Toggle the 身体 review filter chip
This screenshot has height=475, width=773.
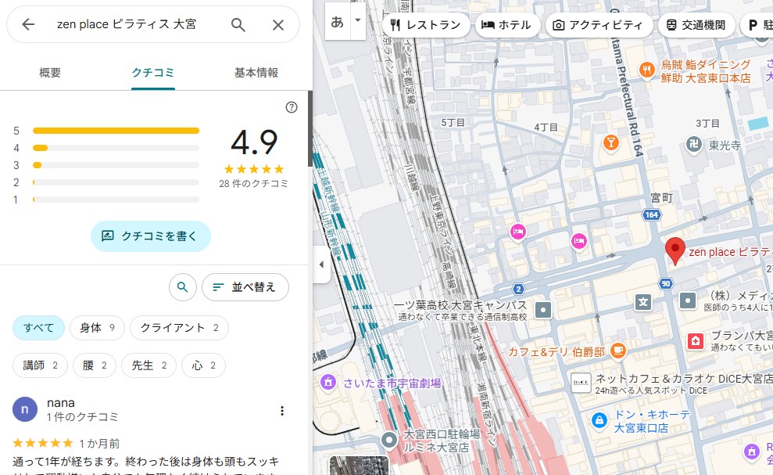coord(97,328)
